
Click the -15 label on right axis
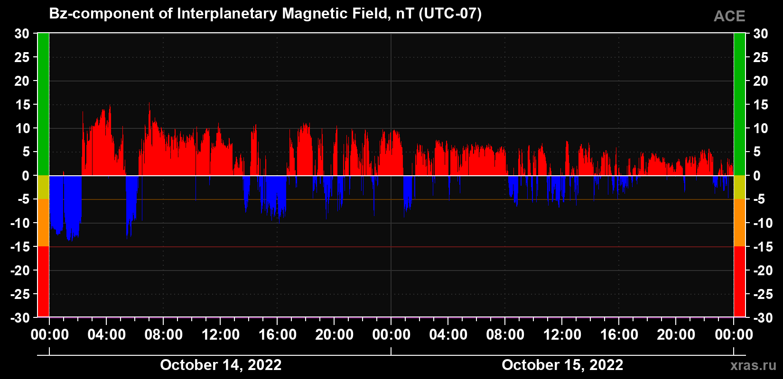point(763,247)
